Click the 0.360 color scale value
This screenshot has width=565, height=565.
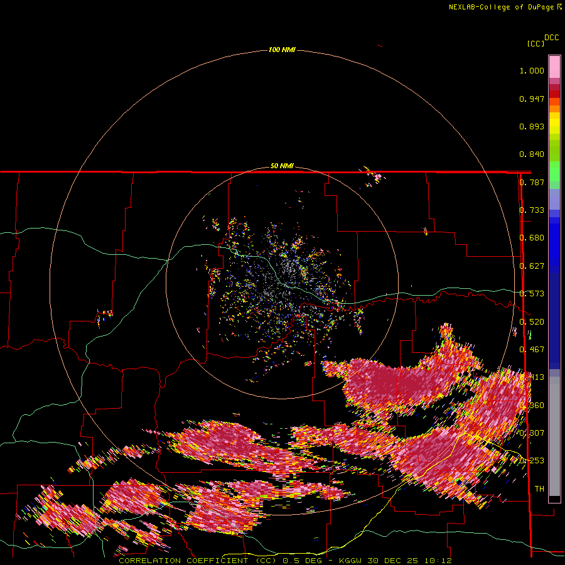coord(532,406)
